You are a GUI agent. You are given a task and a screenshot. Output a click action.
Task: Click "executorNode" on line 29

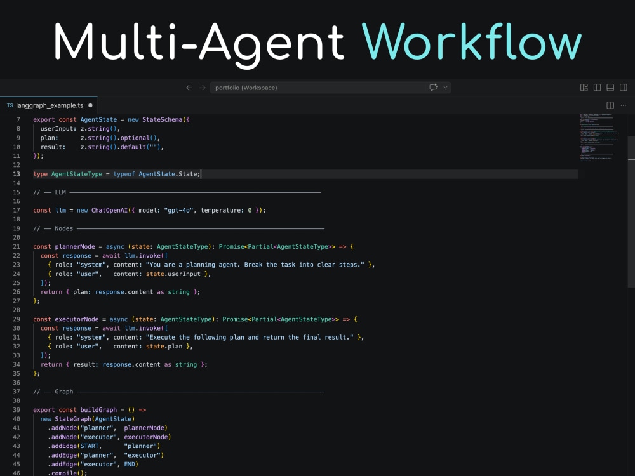(77, 319)
